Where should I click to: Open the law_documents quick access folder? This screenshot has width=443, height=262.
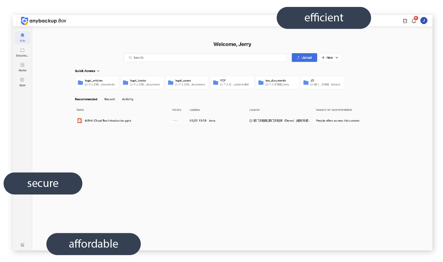pos(277,83)
